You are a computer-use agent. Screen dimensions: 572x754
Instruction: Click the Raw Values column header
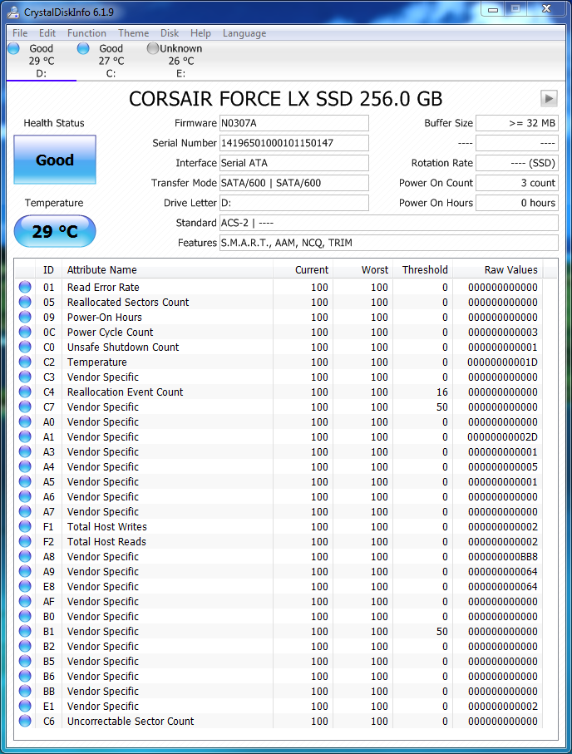coord(510,269)
